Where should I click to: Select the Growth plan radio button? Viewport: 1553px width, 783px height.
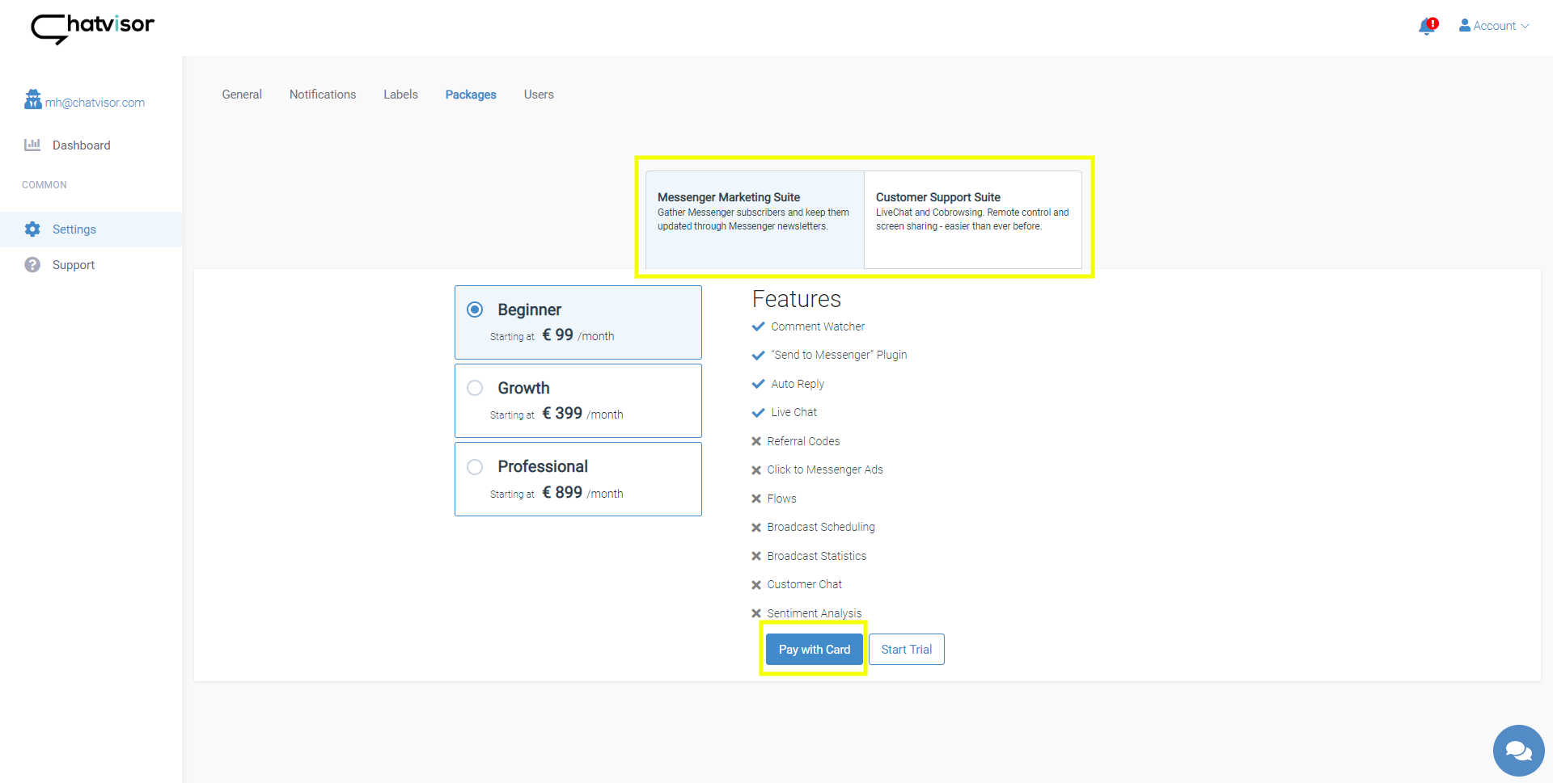click(x=475, y=388)
